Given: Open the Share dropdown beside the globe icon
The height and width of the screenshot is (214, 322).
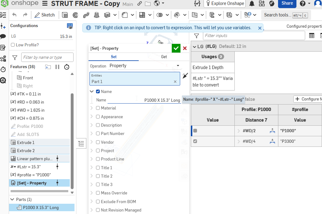Looking at the screenshot, I should [163, 3].
